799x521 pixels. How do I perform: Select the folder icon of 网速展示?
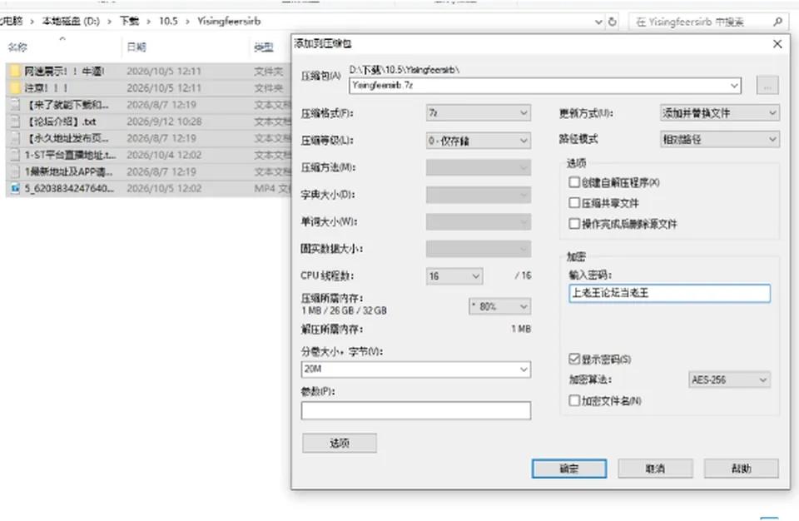click(15, 71)
